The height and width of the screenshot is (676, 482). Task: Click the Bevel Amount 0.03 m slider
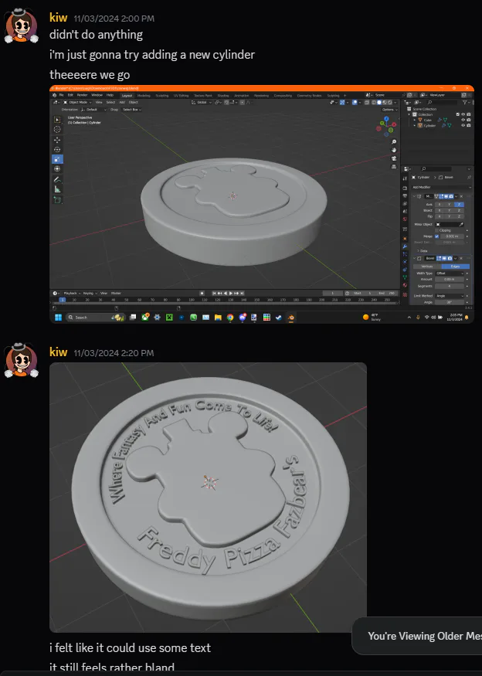[450, 280]
